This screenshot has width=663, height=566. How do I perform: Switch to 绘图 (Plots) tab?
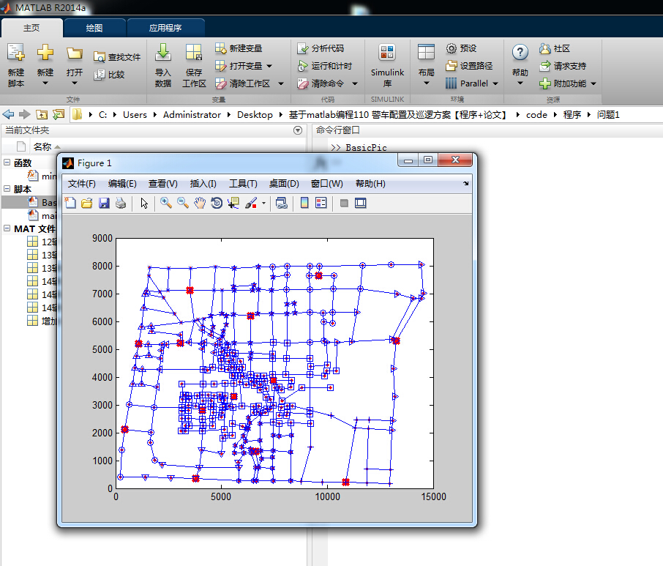click(x=94, y=28)
